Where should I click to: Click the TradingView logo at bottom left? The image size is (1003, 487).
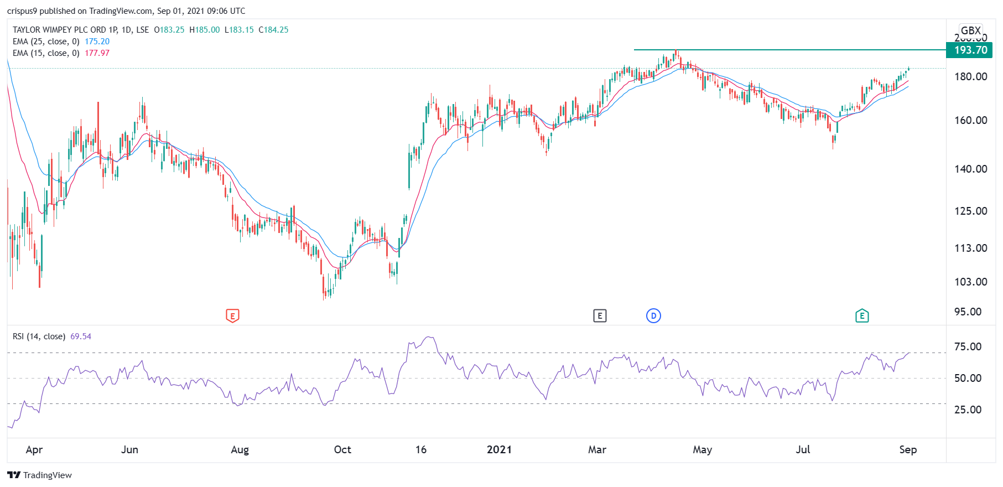(40, 475)
